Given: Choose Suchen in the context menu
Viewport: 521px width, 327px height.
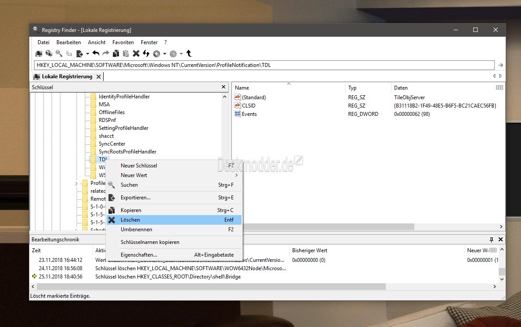Looking at the screenshot, I should (x=175, y=185).
